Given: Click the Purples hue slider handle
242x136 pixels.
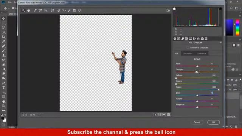Looking at the screenshot, I should pyautogui.click(x=197, y=102).
